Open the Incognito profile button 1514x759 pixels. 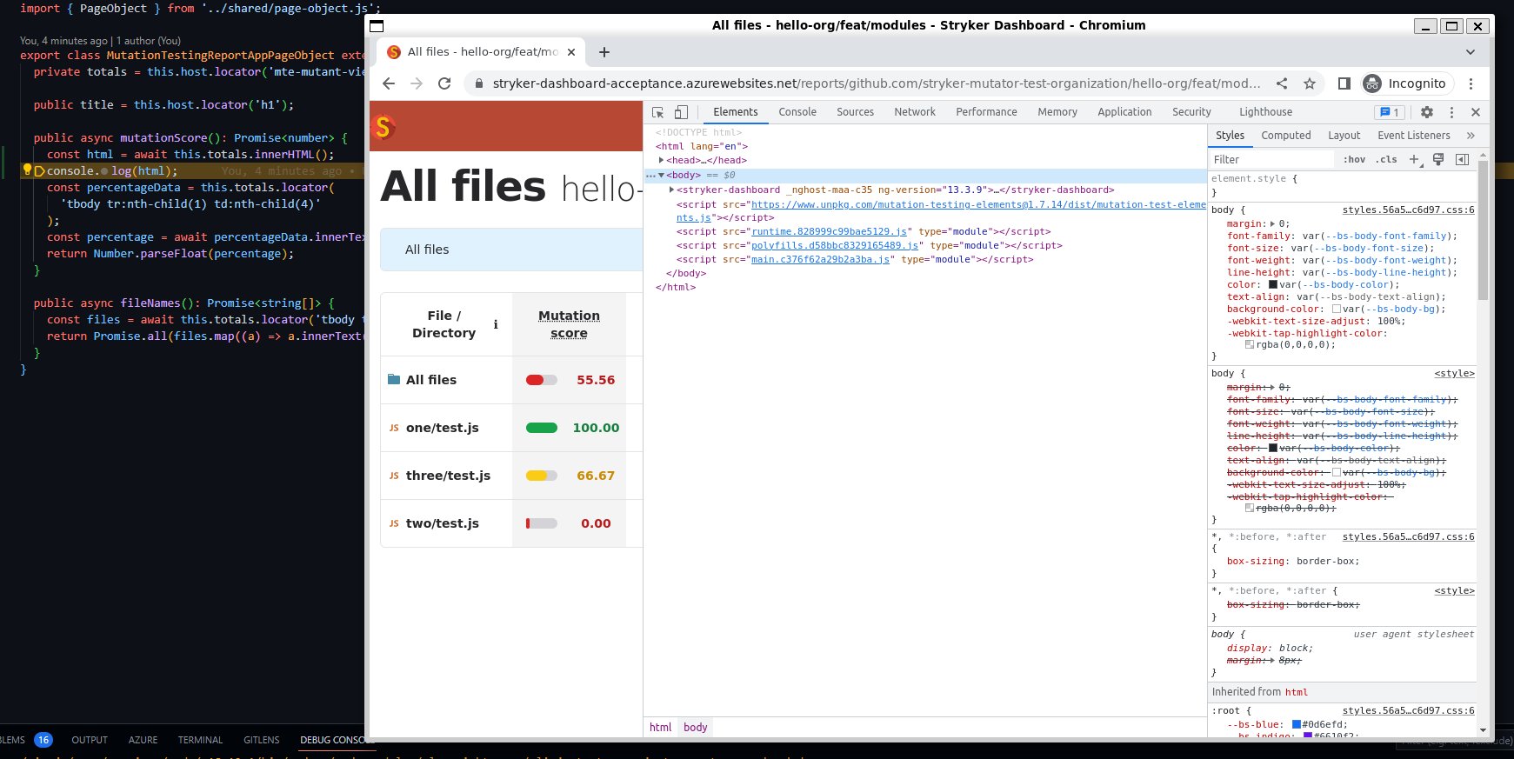[1406, 83]
